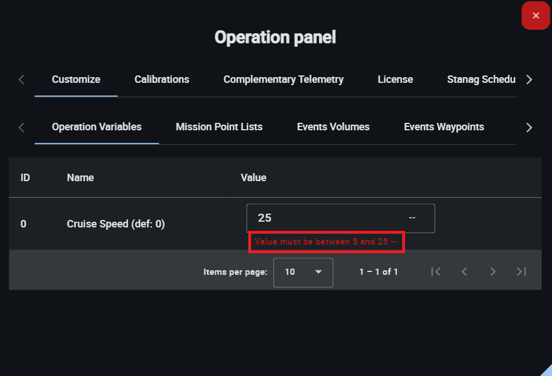Open the Stanag Schedule tab
The width and height of the screenshot is (552, 376).
pyautogui.click(x=481, y=79)
